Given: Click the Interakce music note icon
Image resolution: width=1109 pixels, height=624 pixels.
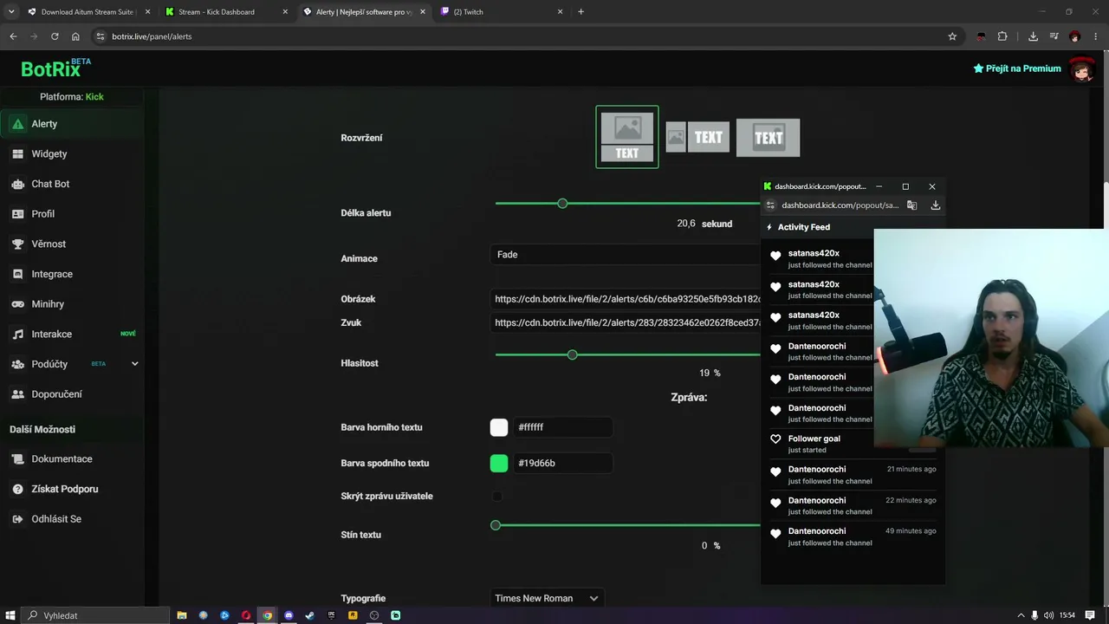Looking at the screenshot, I should pyautogui.click(x=17, y=335).
